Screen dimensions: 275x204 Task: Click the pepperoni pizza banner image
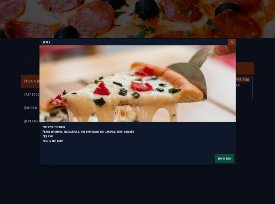tap(137, 19)
